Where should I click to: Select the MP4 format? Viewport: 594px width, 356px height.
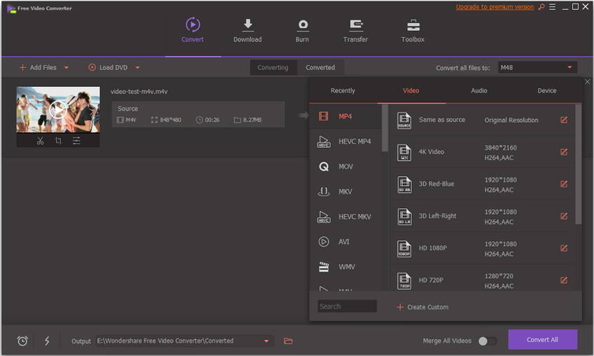pos(345,116)
